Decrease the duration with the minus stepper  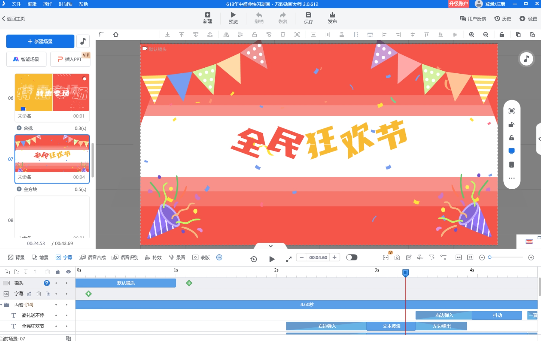point(302,257)
